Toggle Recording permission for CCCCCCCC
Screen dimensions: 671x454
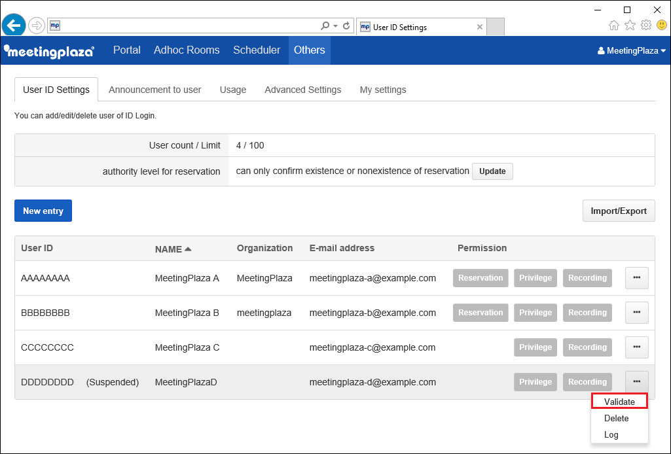click(587, 347)
